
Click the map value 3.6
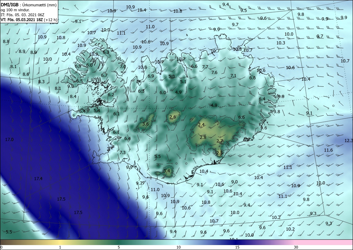click(145, 124)
